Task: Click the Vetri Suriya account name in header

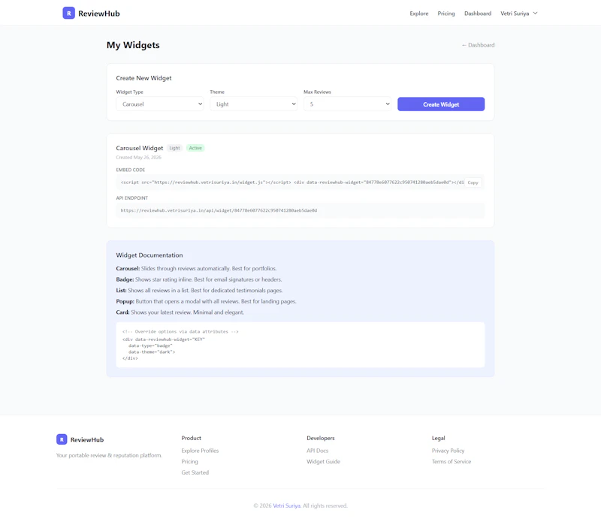Action: 515,14
